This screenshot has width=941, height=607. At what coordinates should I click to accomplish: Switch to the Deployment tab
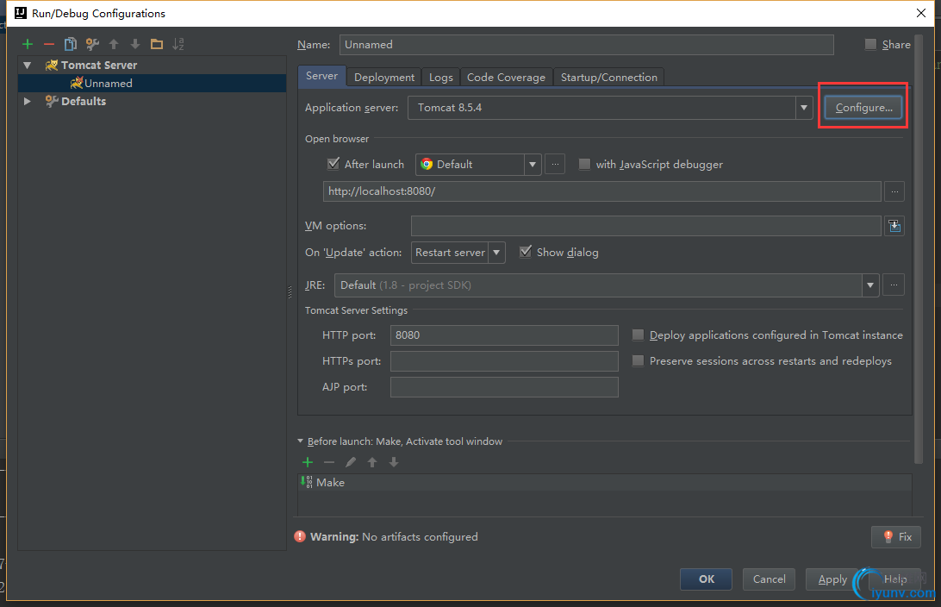coord(384,78)
